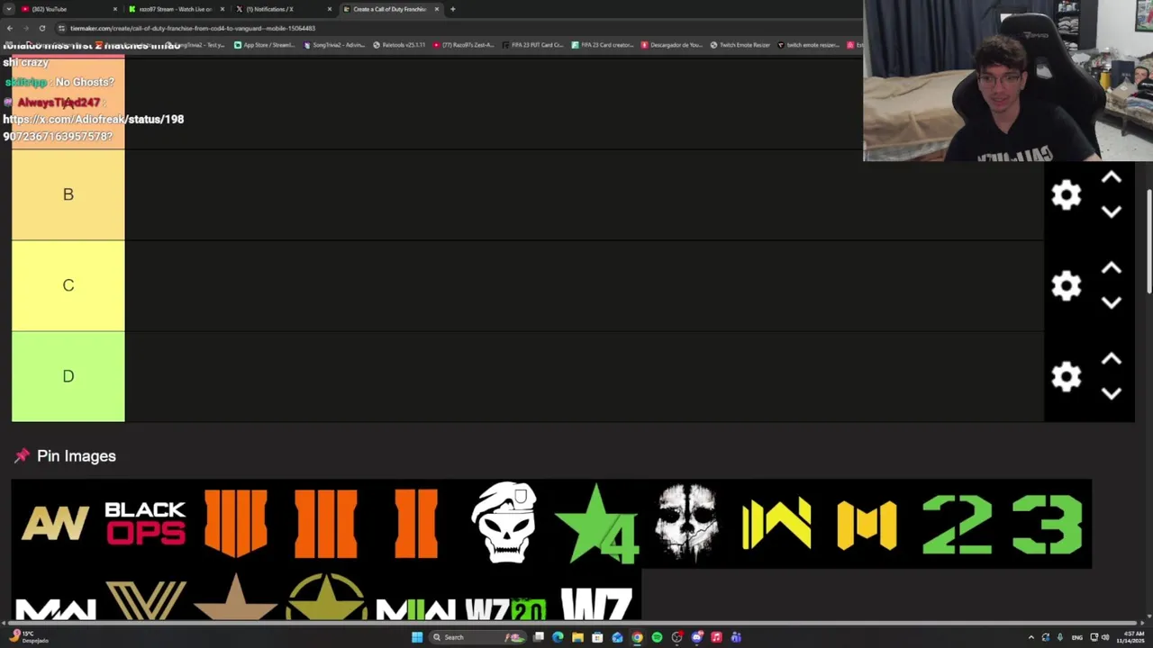Switch to the Notifications / X tab
Image resolution: width=1153 pixels, height=648 pixels.
tap(283, 9)
